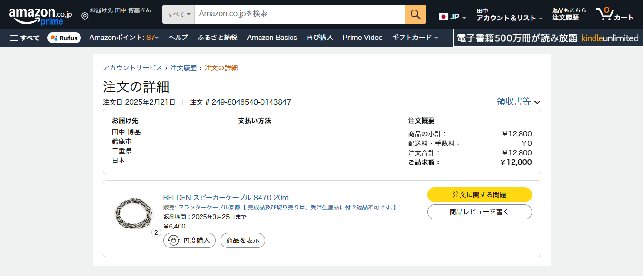643x276 pixels.
Task: Open Amazon Basics from navigation bar
Action: [x=271, y=38]
